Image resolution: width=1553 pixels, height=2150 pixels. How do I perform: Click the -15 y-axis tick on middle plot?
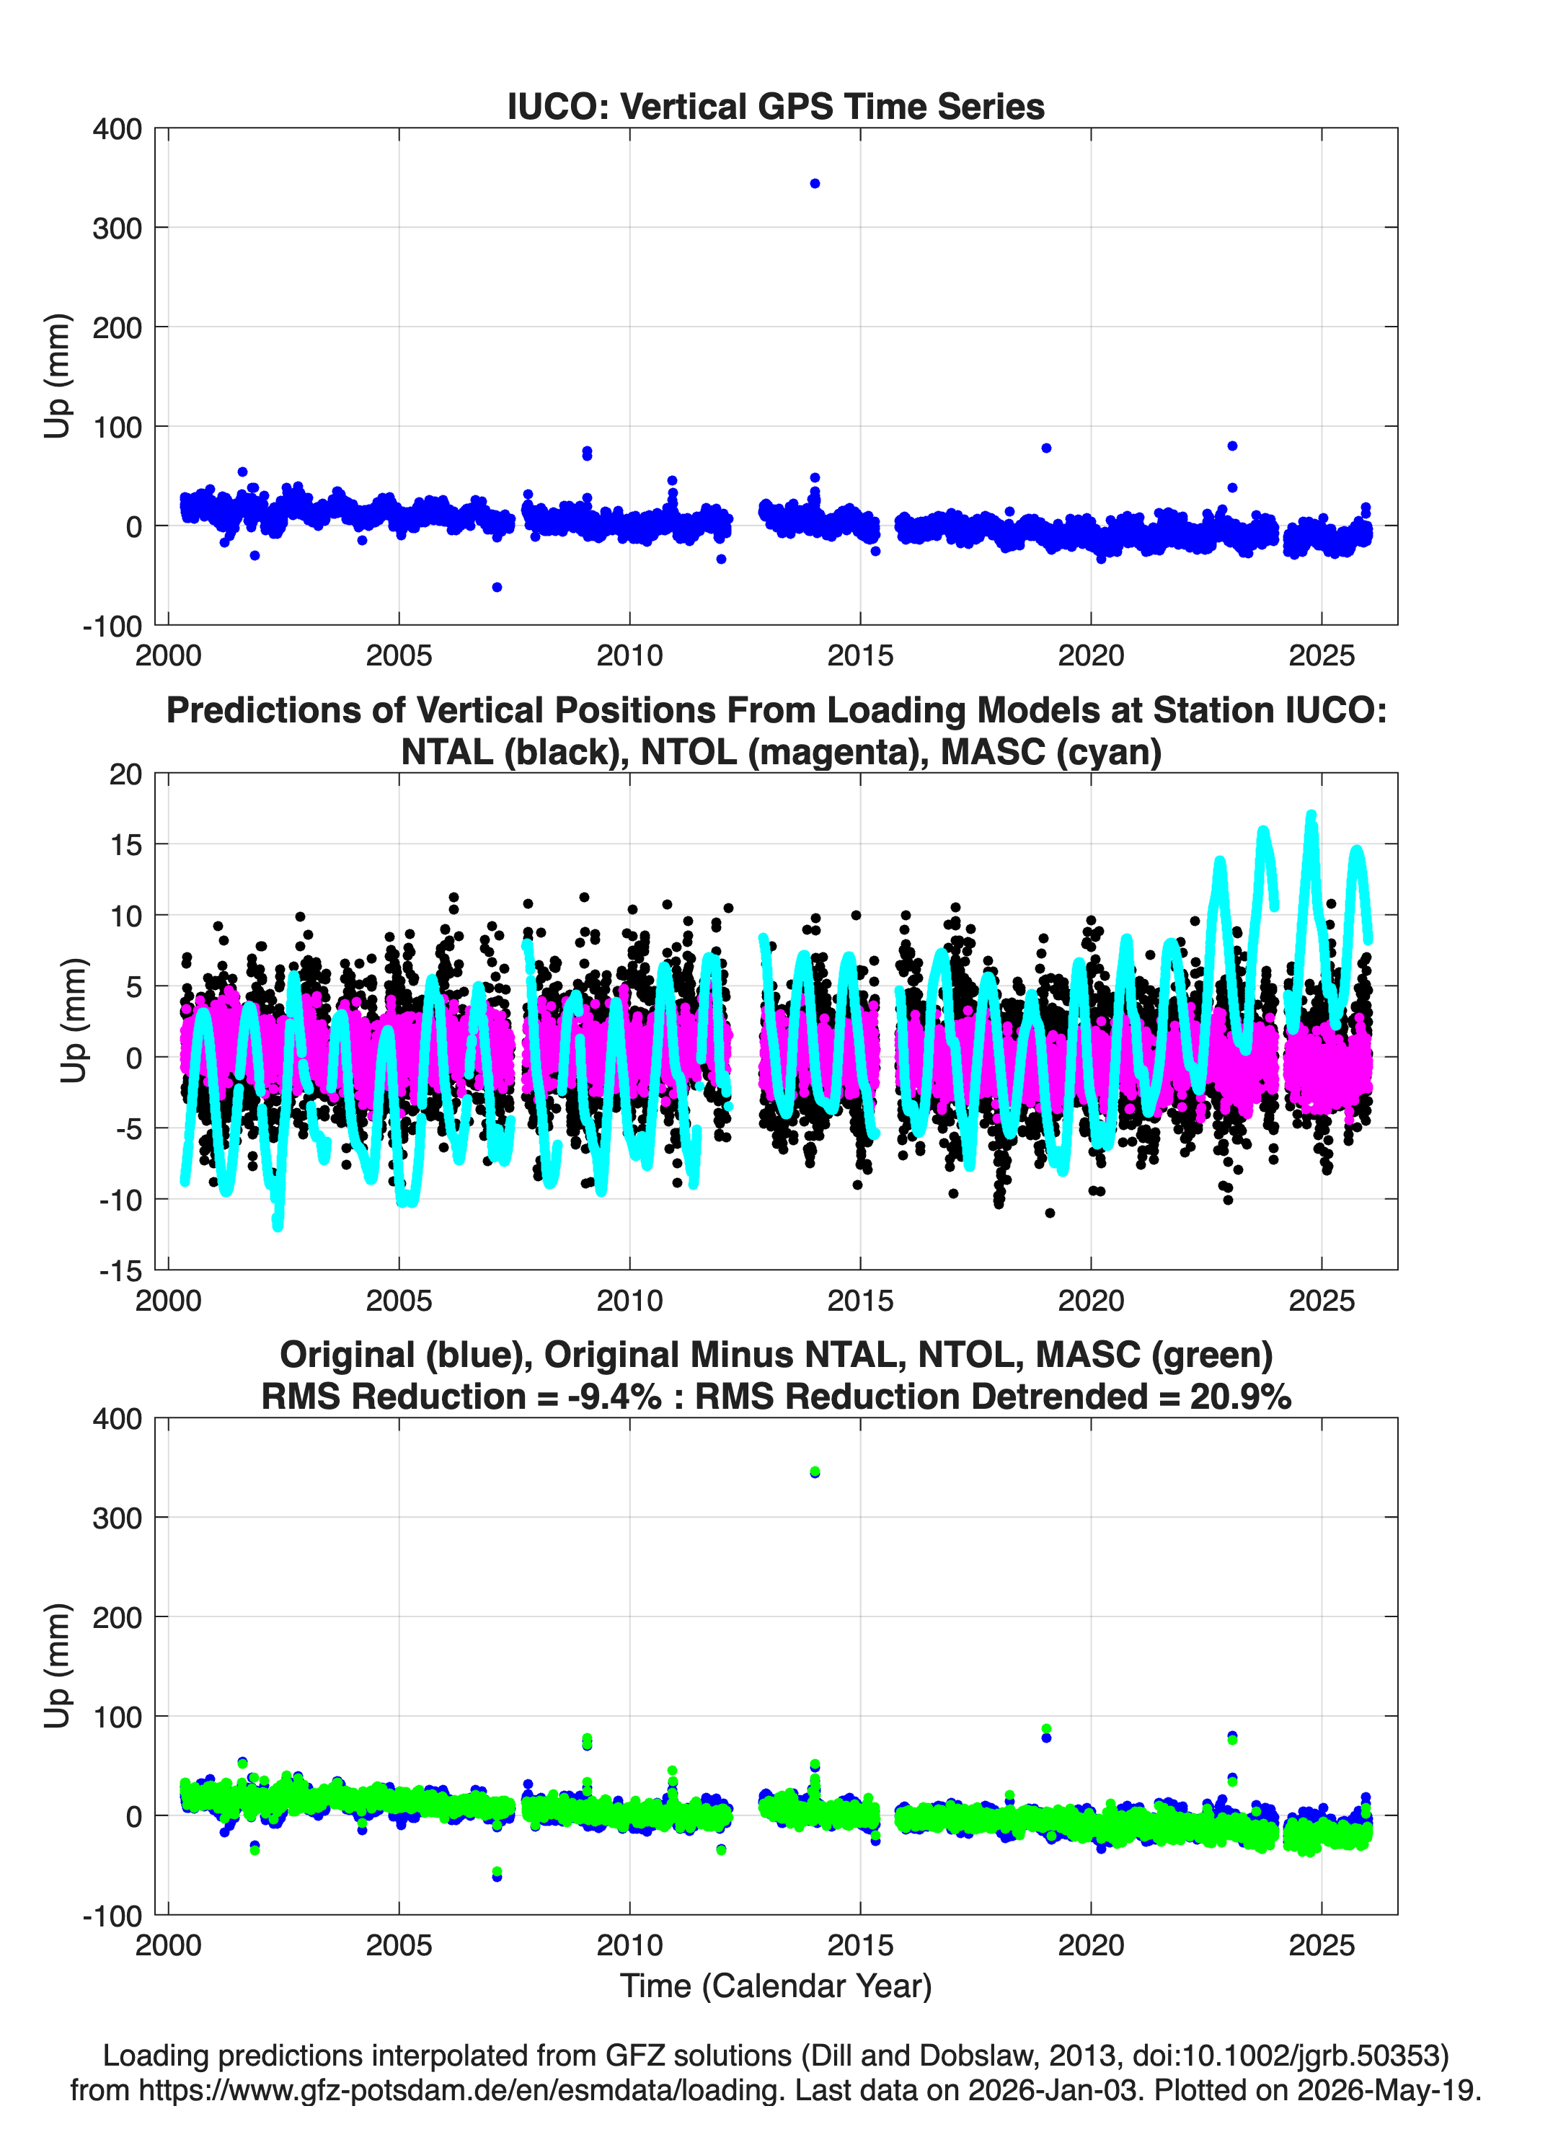(120, 1270)
